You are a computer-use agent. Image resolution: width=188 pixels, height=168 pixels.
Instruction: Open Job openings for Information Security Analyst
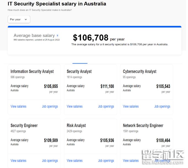[x=50, y=106]
